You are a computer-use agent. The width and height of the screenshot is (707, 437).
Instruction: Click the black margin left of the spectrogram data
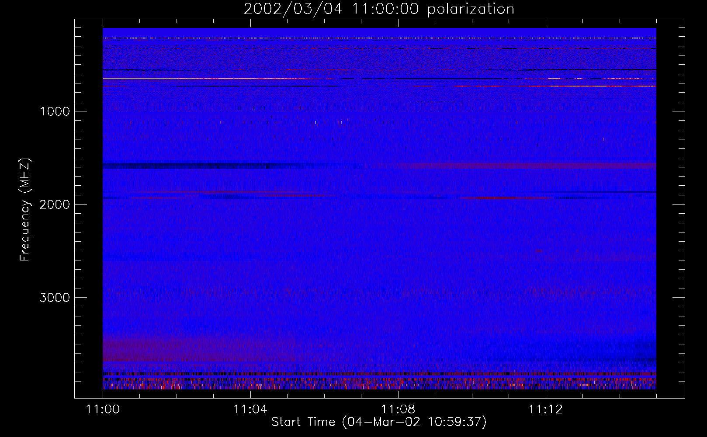[x=89, y=210]
